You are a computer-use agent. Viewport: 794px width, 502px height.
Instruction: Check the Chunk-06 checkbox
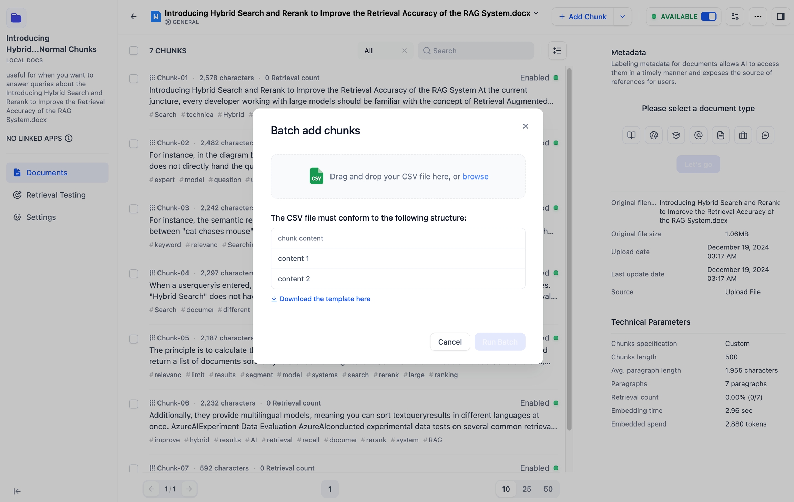tap(133, 404)
